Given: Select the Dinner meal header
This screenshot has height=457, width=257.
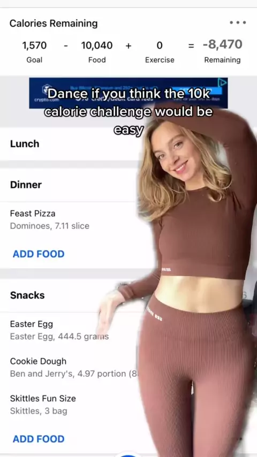Looking at the screenshot, I should [26, 185].
